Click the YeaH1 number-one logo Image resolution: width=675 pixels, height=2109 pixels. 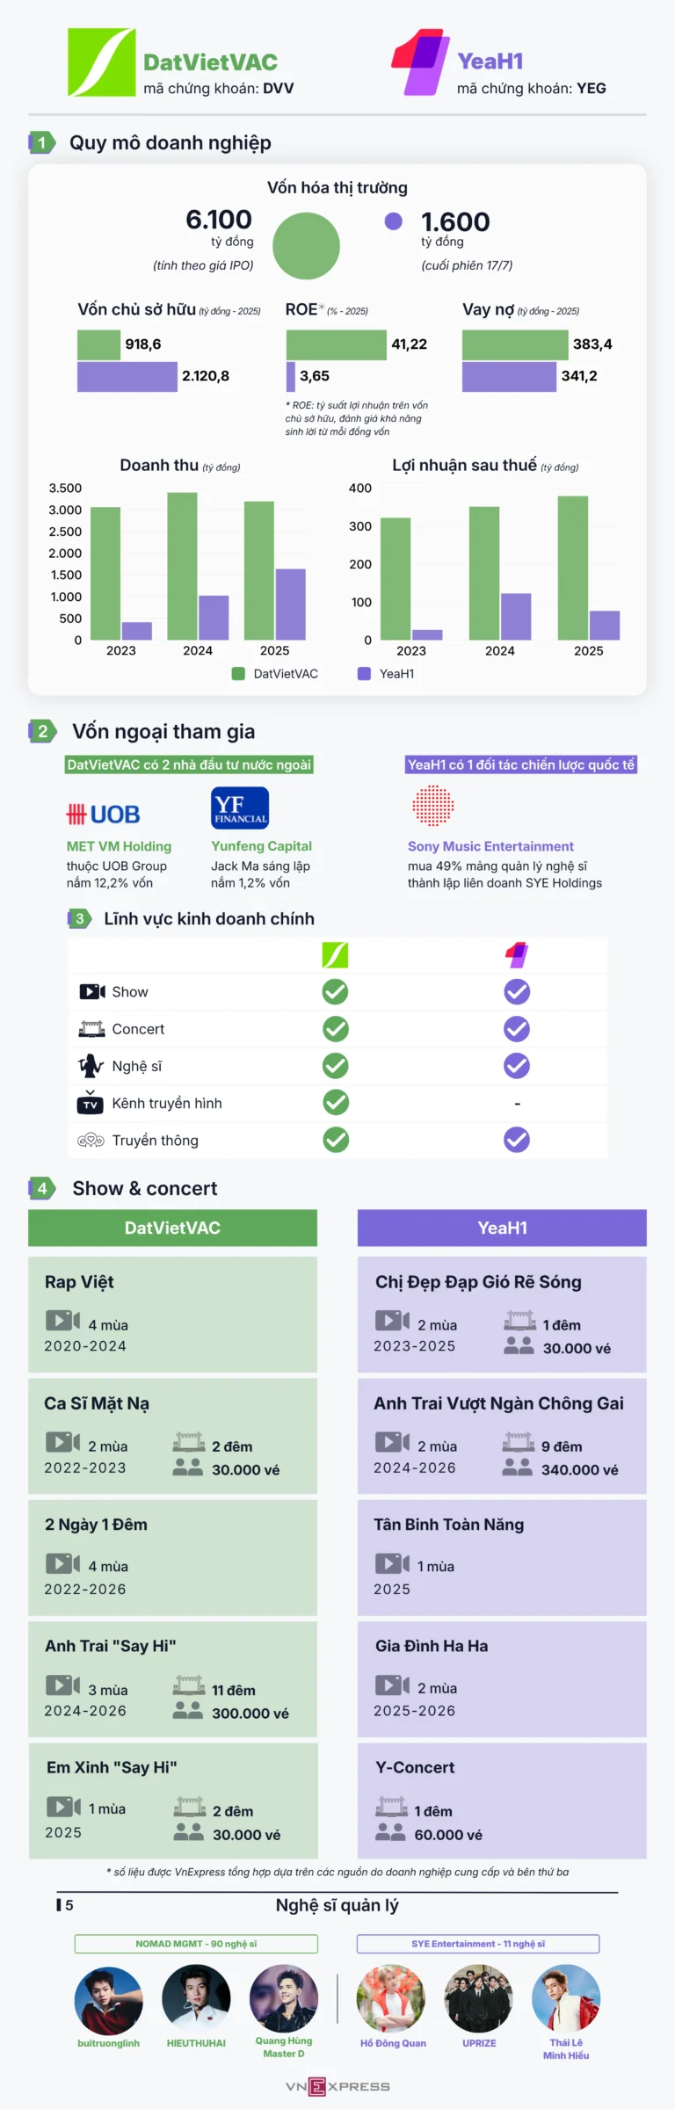(x=421, y=62)
